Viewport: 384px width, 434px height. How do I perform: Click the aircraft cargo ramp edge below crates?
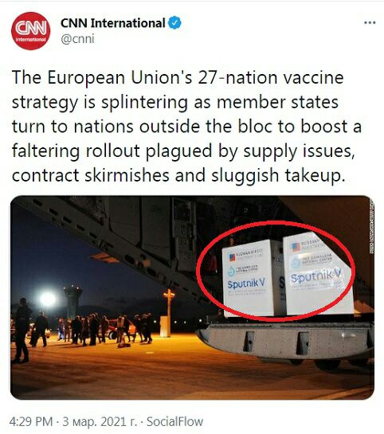pos(285,339)
